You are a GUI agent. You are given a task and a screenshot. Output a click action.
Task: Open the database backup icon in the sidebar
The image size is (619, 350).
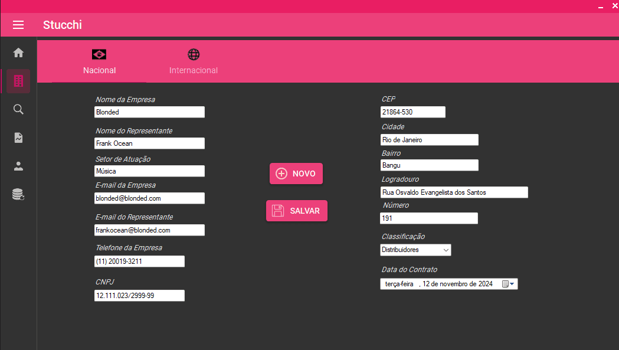point(18,194)
